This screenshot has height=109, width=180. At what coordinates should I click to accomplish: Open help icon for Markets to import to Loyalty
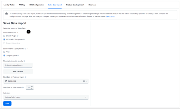pos(24,61)
